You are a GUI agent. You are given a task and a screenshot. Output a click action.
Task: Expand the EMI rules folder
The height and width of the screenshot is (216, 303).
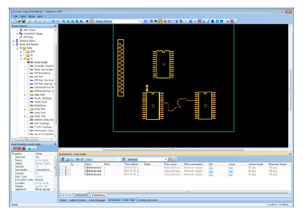(x=21, y=51)
